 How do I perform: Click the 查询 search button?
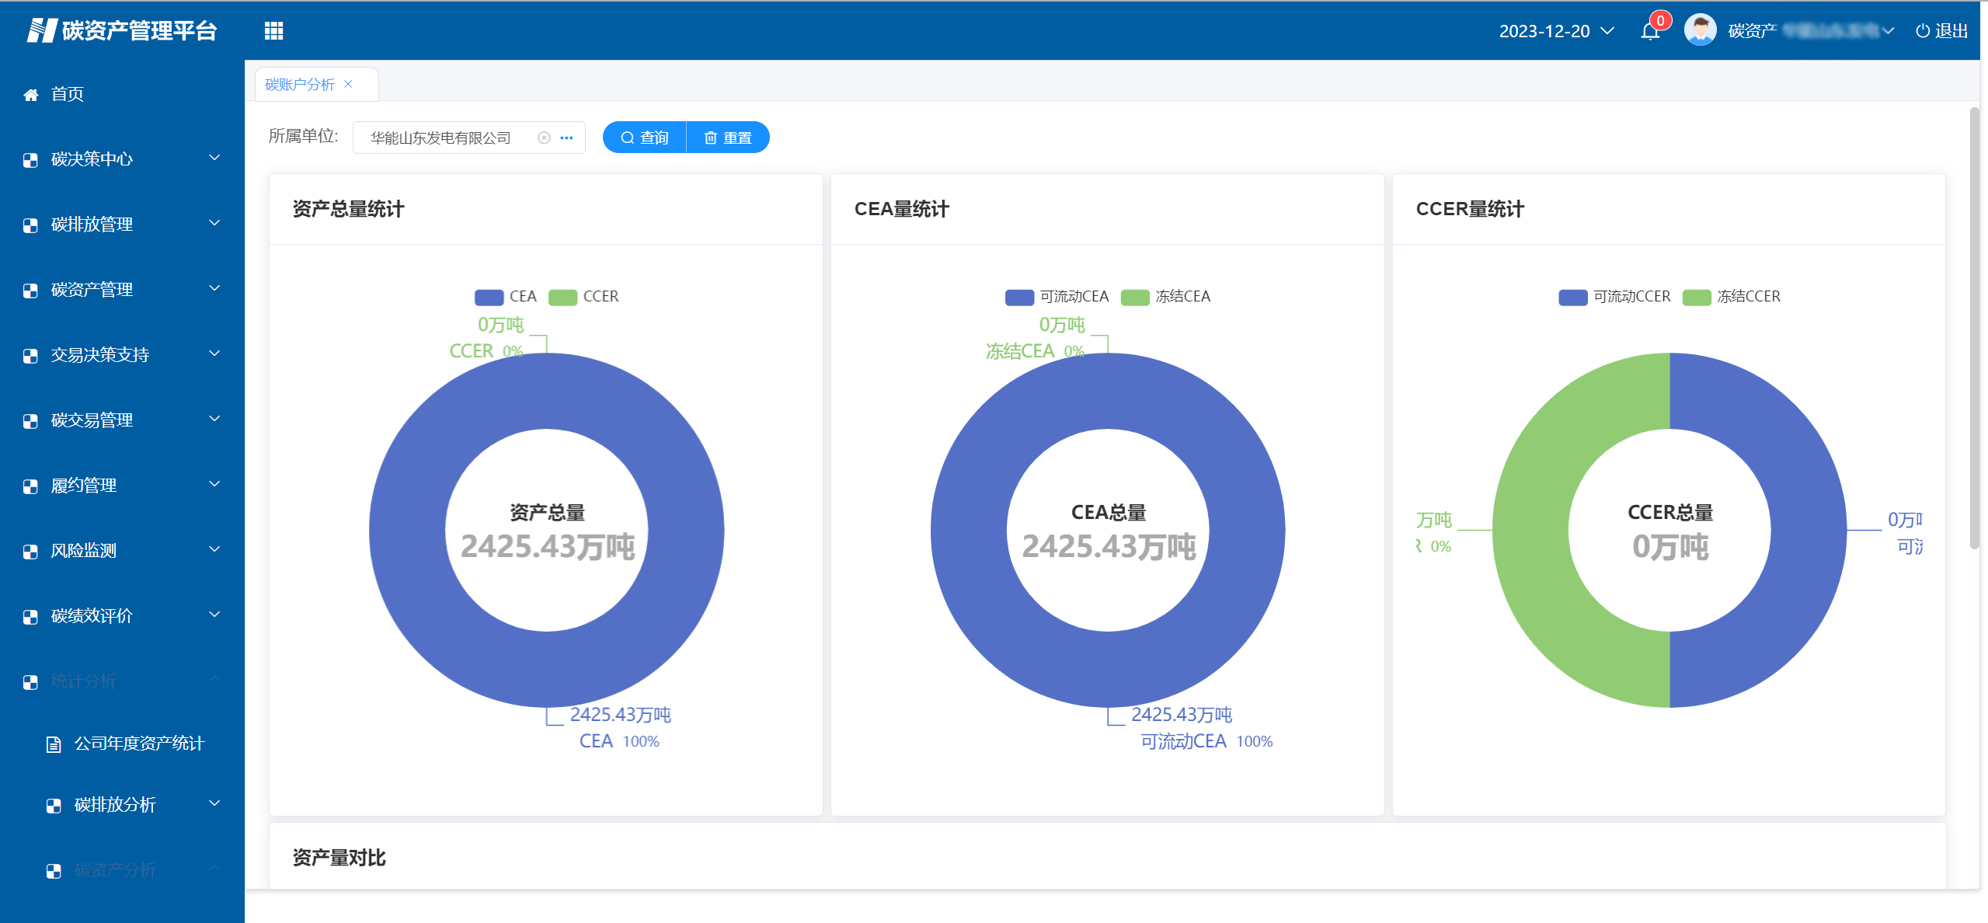pyautogui.click(x=645, y=138)
